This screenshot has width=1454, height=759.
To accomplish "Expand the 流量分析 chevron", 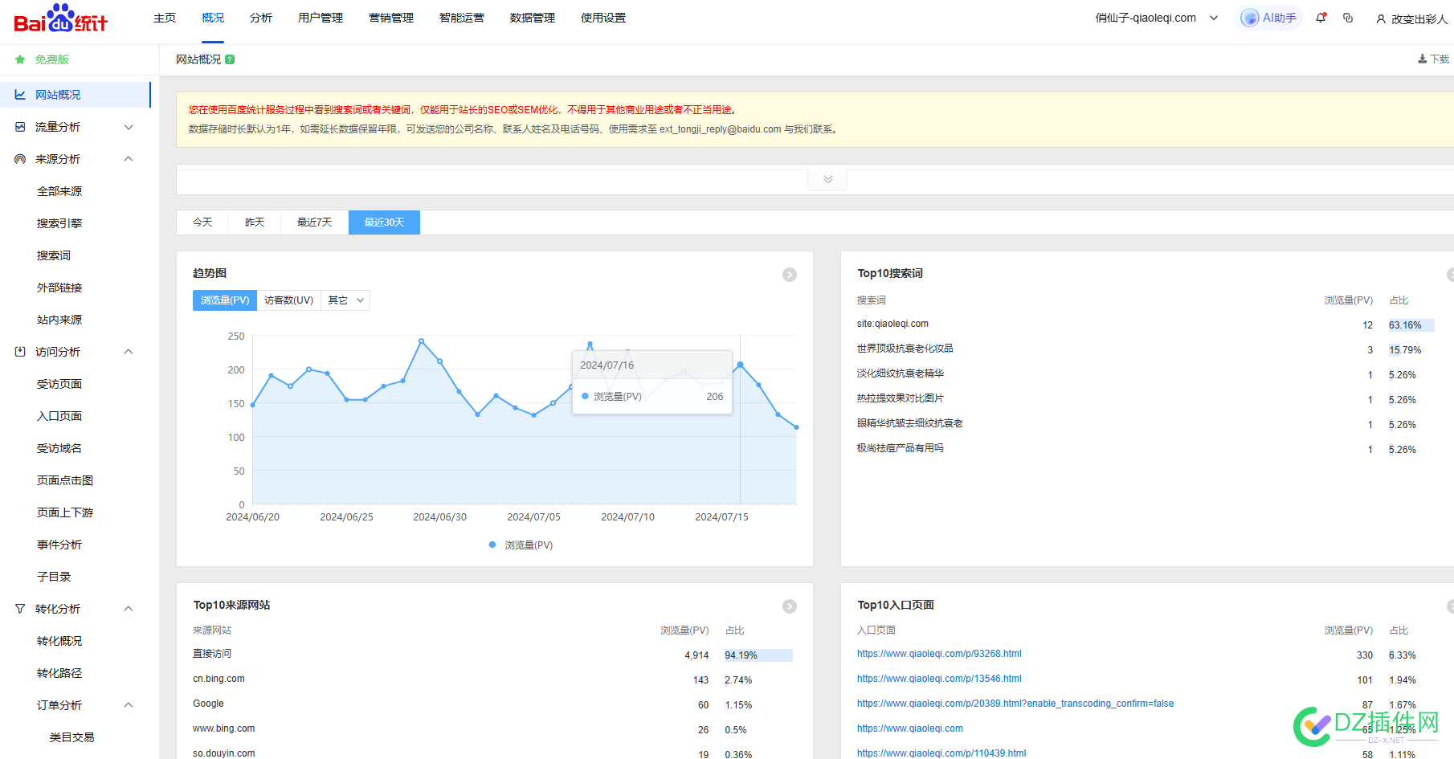I will (x=129, y=127).
